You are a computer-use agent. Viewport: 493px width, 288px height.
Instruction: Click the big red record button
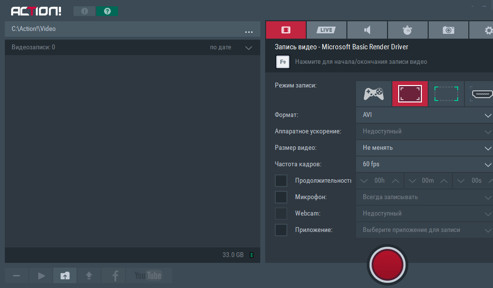[387, 264]
